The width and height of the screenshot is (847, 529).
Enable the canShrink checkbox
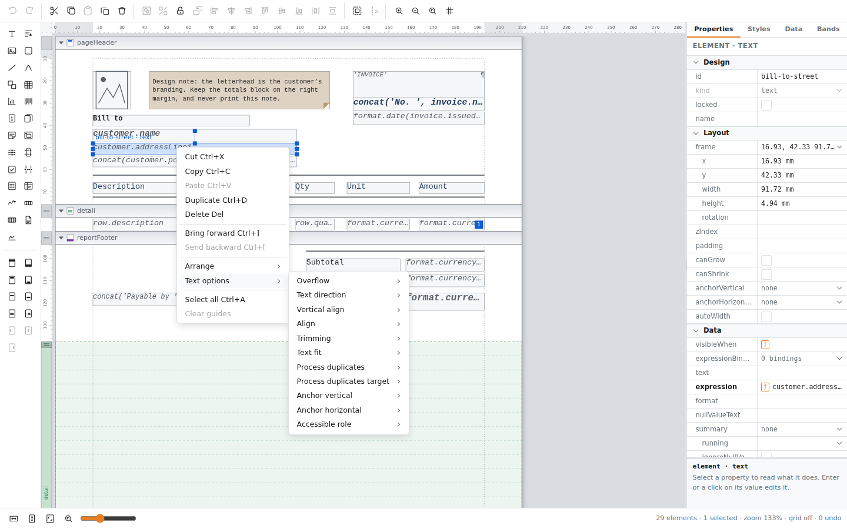(x=766, y=274)
